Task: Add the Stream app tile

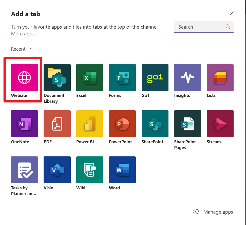Action: [x=220, y=124]
